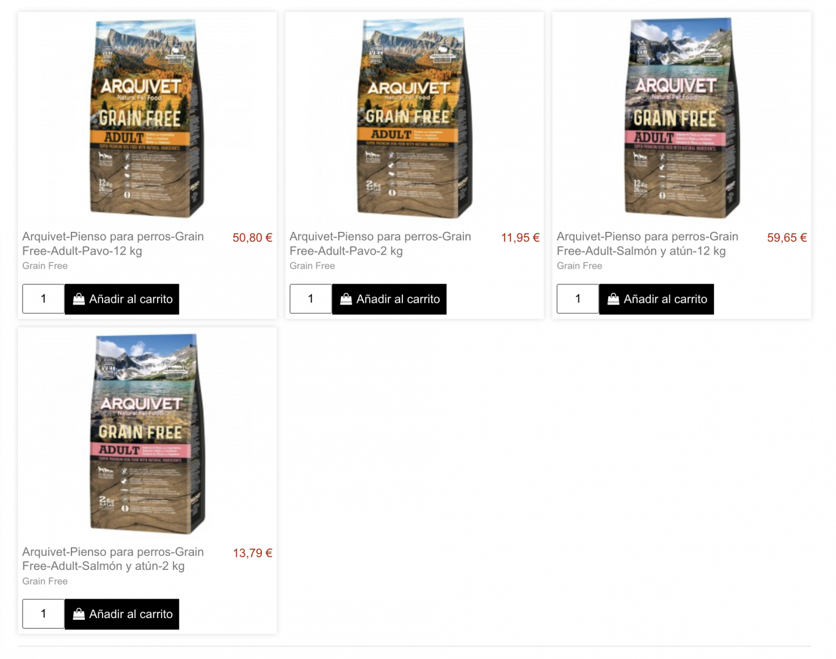
Task: Focus quantity field for Pavo-12 kg
Action: coord(43,299)
